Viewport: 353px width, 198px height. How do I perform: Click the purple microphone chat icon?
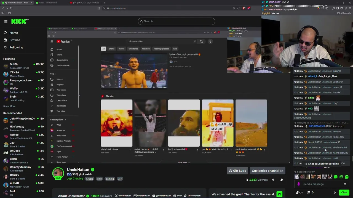299,184
